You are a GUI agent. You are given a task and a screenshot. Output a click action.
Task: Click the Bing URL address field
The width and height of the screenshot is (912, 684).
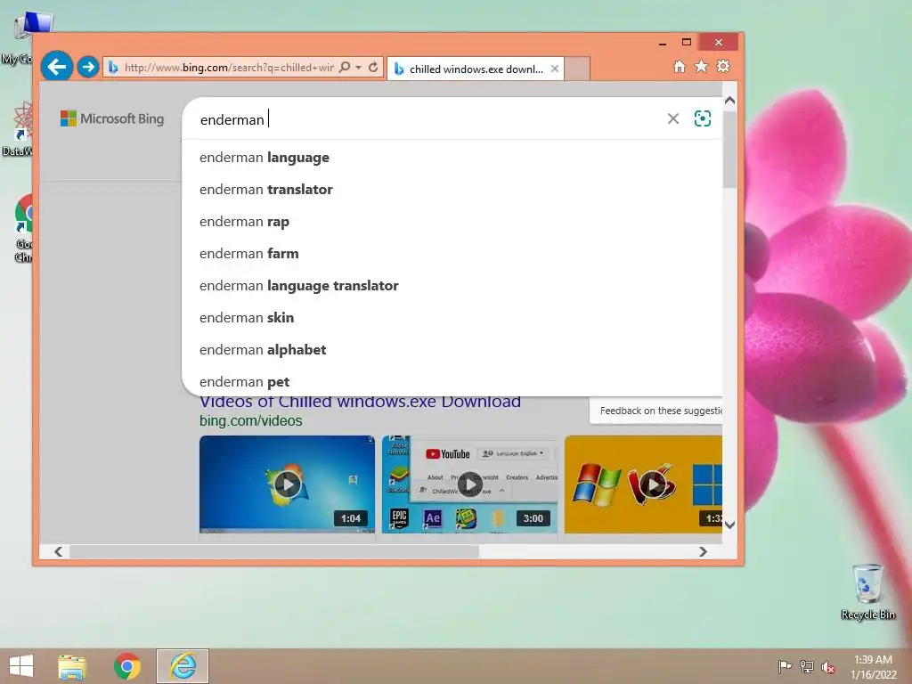tap(228, 68)
